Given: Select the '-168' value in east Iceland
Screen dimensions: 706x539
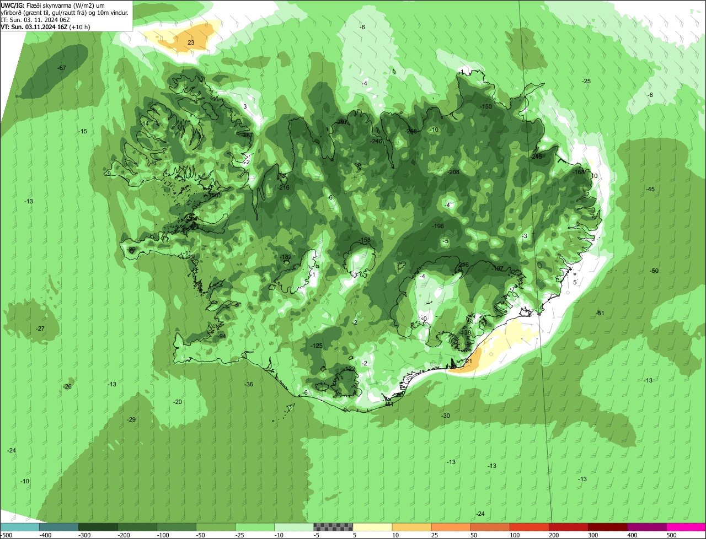Looking at the screenshot, I should [579, 172].
